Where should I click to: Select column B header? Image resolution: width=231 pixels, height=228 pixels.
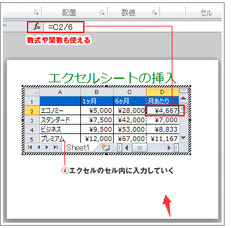(97, 92)
